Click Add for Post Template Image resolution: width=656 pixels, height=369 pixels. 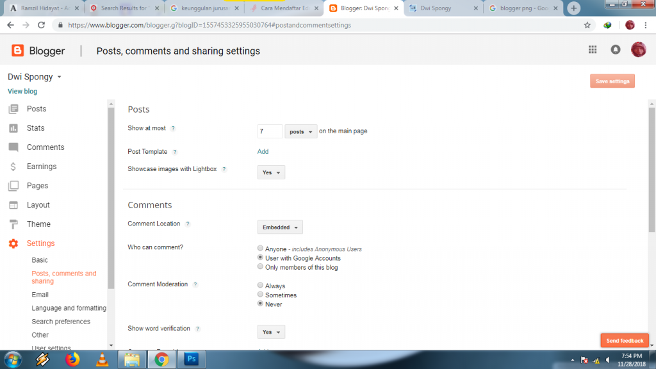(263, 151)
